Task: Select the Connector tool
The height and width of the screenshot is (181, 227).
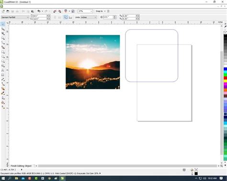Action: coord(3,84)
